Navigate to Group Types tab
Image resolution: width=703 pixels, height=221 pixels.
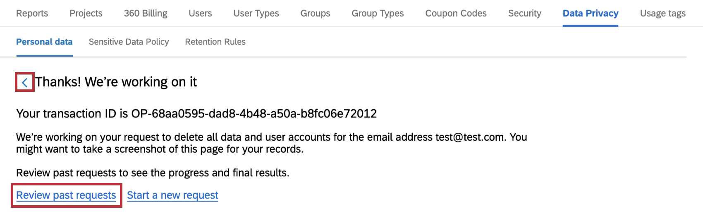378,13
